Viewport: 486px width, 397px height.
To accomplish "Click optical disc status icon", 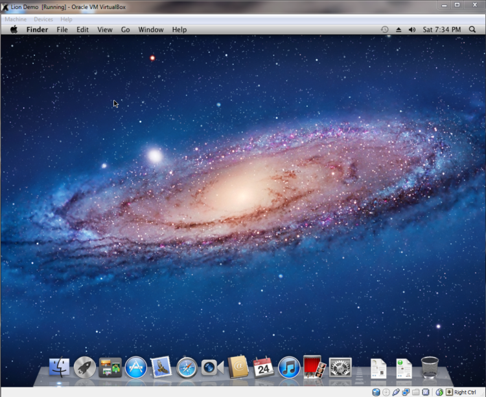I will click(x=386, y=392).
